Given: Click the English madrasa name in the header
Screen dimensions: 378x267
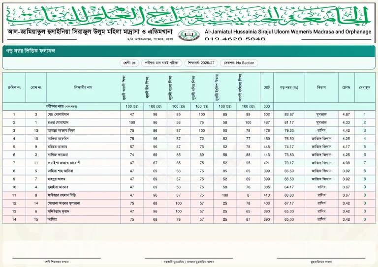Looking at the screenshot, I should point(288,31).
